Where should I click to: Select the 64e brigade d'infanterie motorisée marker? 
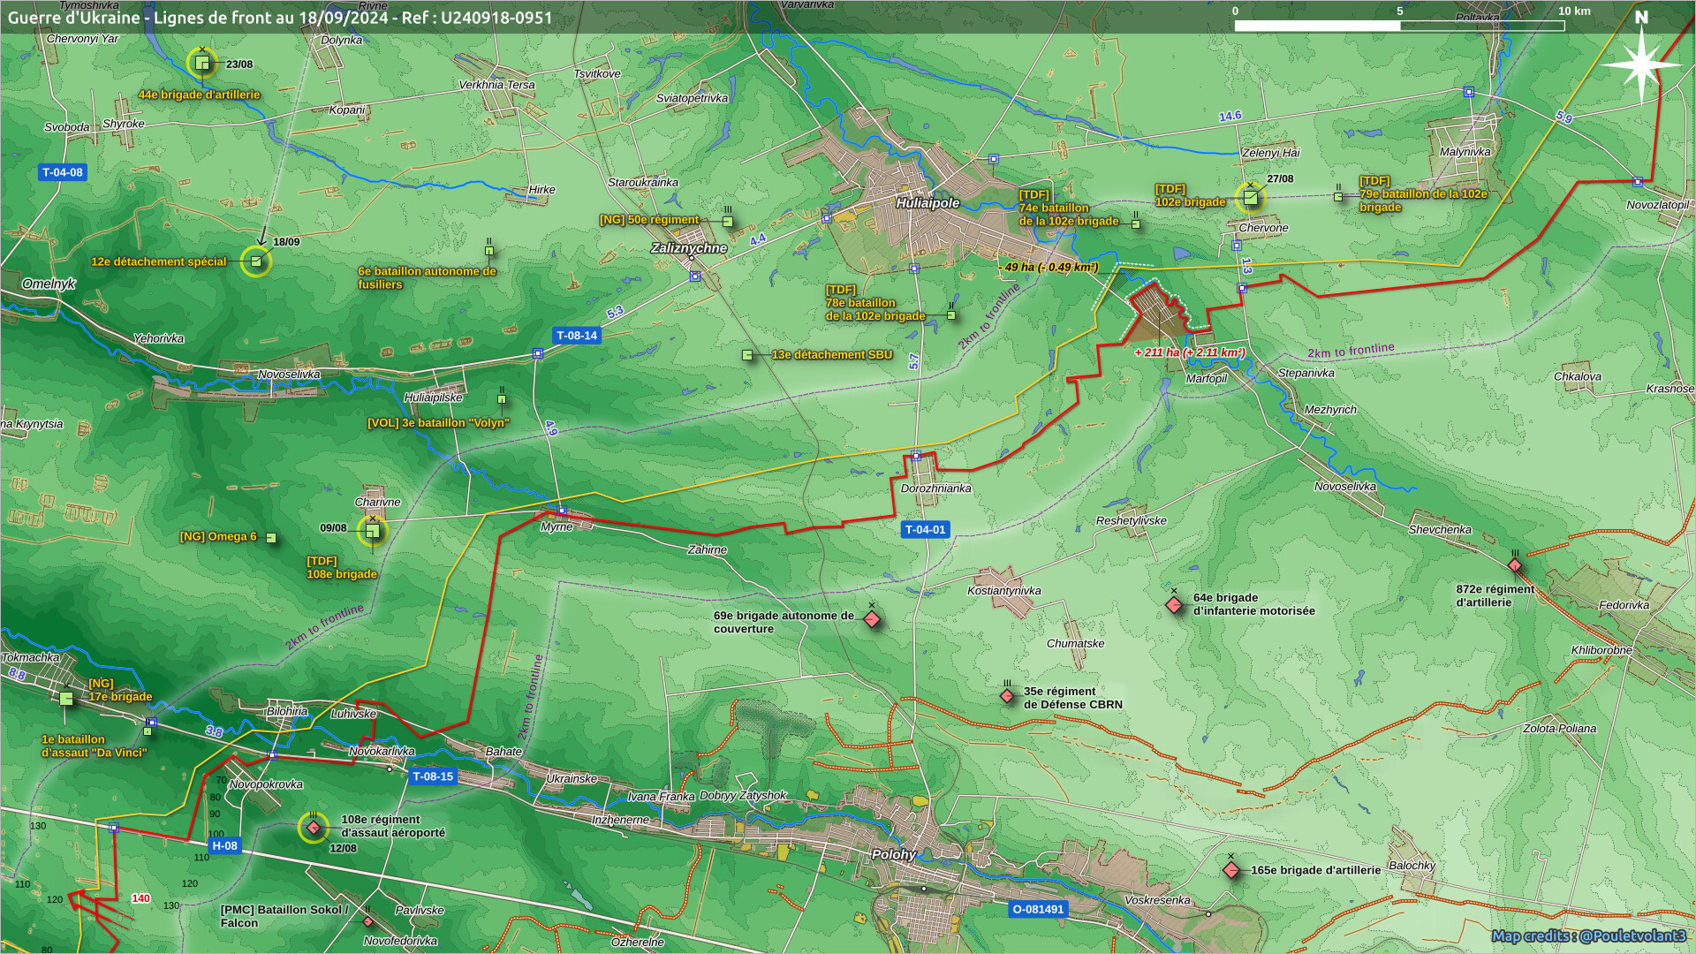[x=1174, y=605]
